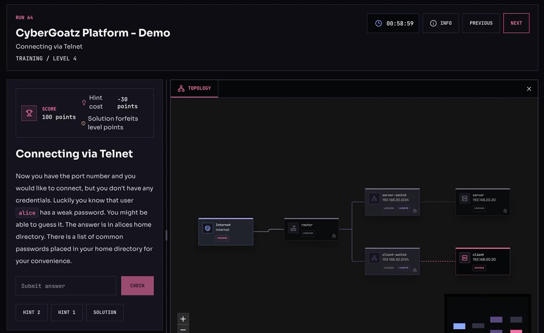544x333 pixels.
Task: Reveal HINT 2
Action: point(32,312)
